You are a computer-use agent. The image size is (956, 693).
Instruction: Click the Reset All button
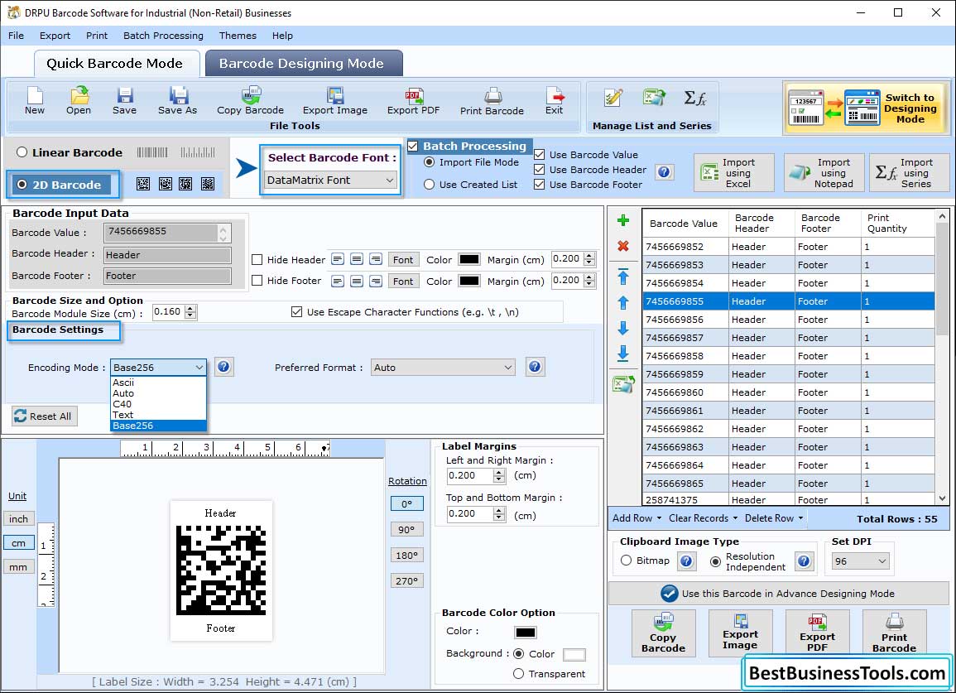point(44,416)
